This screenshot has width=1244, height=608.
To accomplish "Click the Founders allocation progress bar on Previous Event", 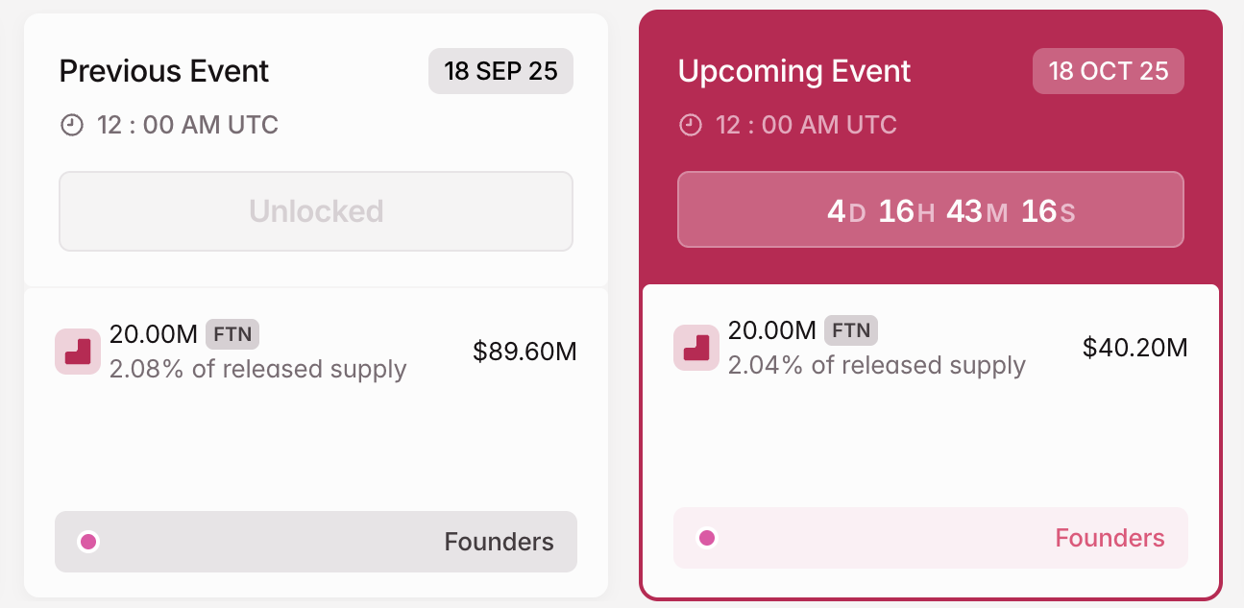I will click(x=316, y=542).
